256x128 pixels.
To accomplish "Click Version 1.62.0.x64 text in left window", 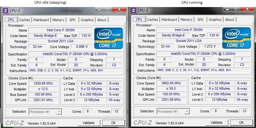I will click(x=41, y=123).
